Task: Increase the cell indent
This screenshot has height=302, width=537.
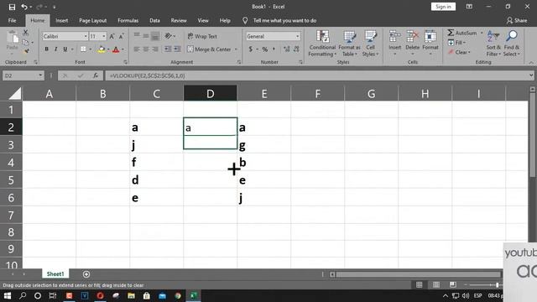Action: pos(177,49)
